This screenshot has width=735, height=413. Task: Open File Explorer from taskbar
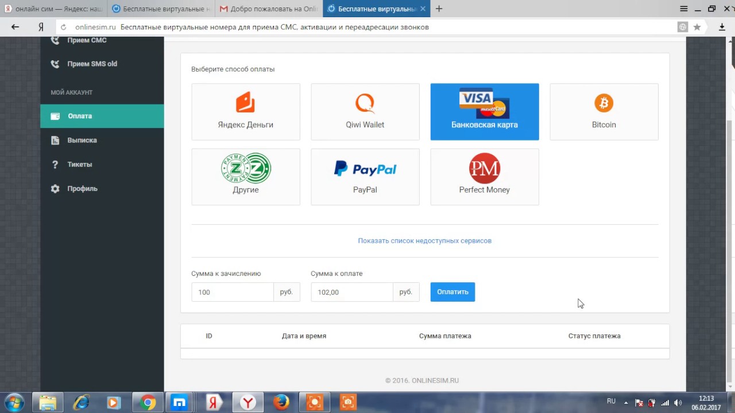tap(48, 403)
